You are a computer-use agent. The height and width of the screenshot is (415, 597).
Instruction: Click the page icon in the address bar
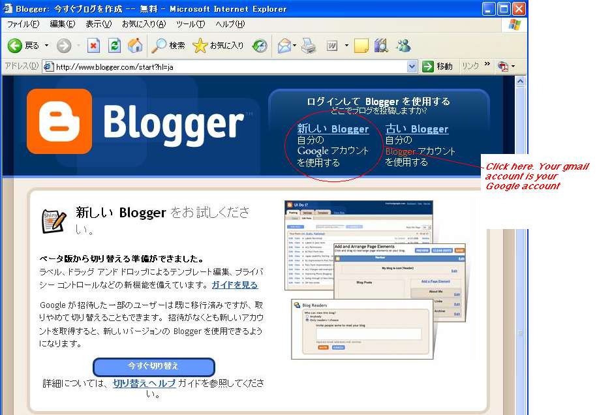point(48,67)
